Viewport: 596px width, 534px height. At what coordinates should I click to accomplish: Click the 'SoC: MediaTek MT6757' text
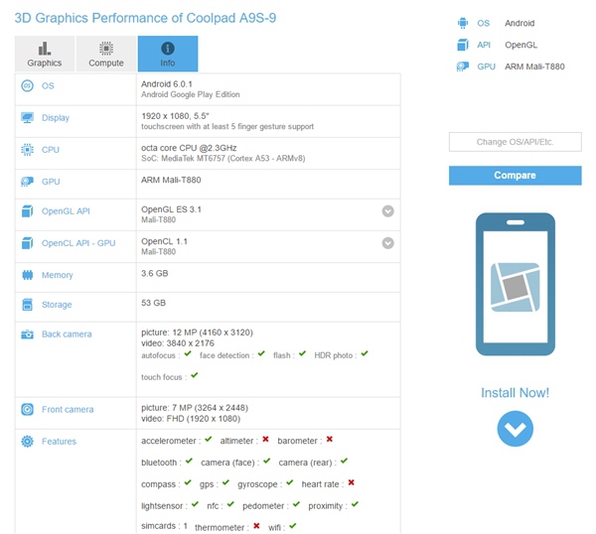click(x=183, y=159)
